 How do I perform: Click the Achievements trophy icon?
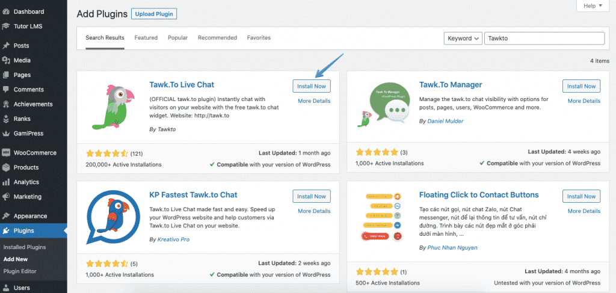click(6, 104)
